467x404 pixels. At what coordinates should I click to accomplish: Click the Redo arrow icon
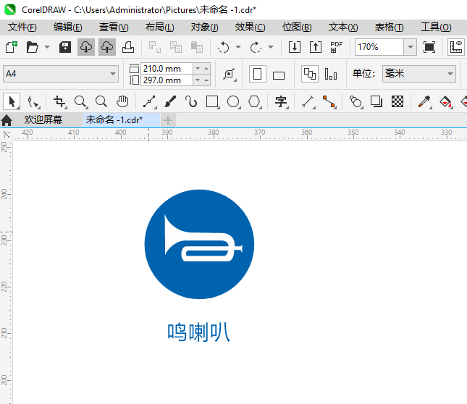(x=256, y=47)
